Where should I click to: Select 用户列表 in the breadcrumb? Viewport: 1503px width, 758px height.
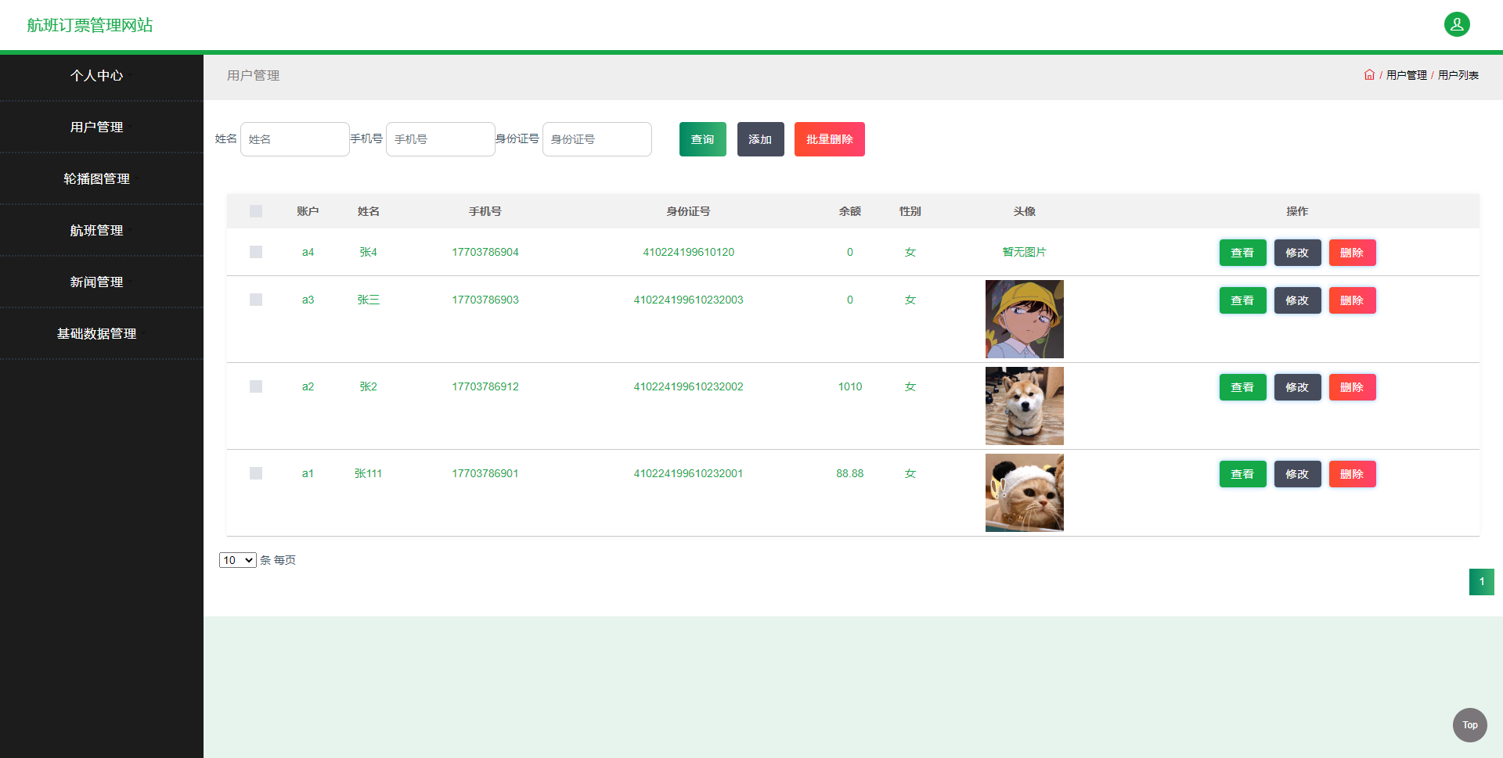[1458, 75]
